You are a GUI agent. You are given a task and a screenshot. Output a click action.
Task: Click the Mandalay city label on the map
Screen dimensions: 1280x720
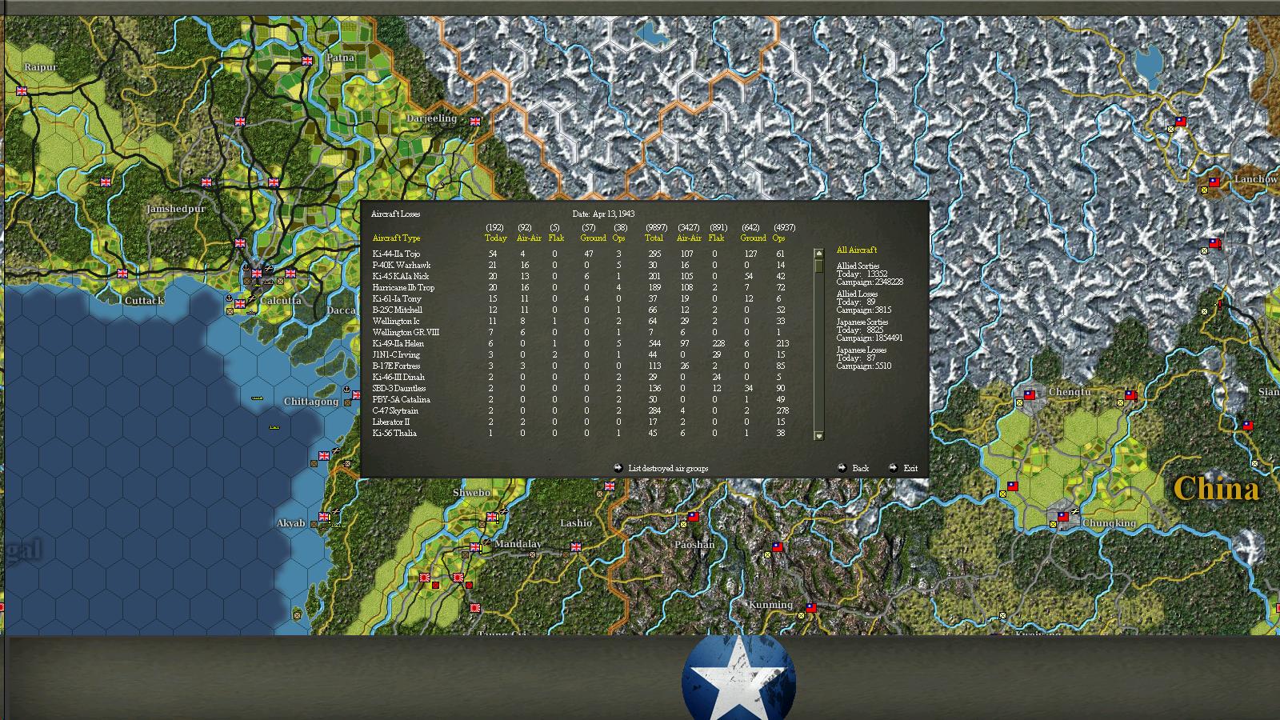518,544
